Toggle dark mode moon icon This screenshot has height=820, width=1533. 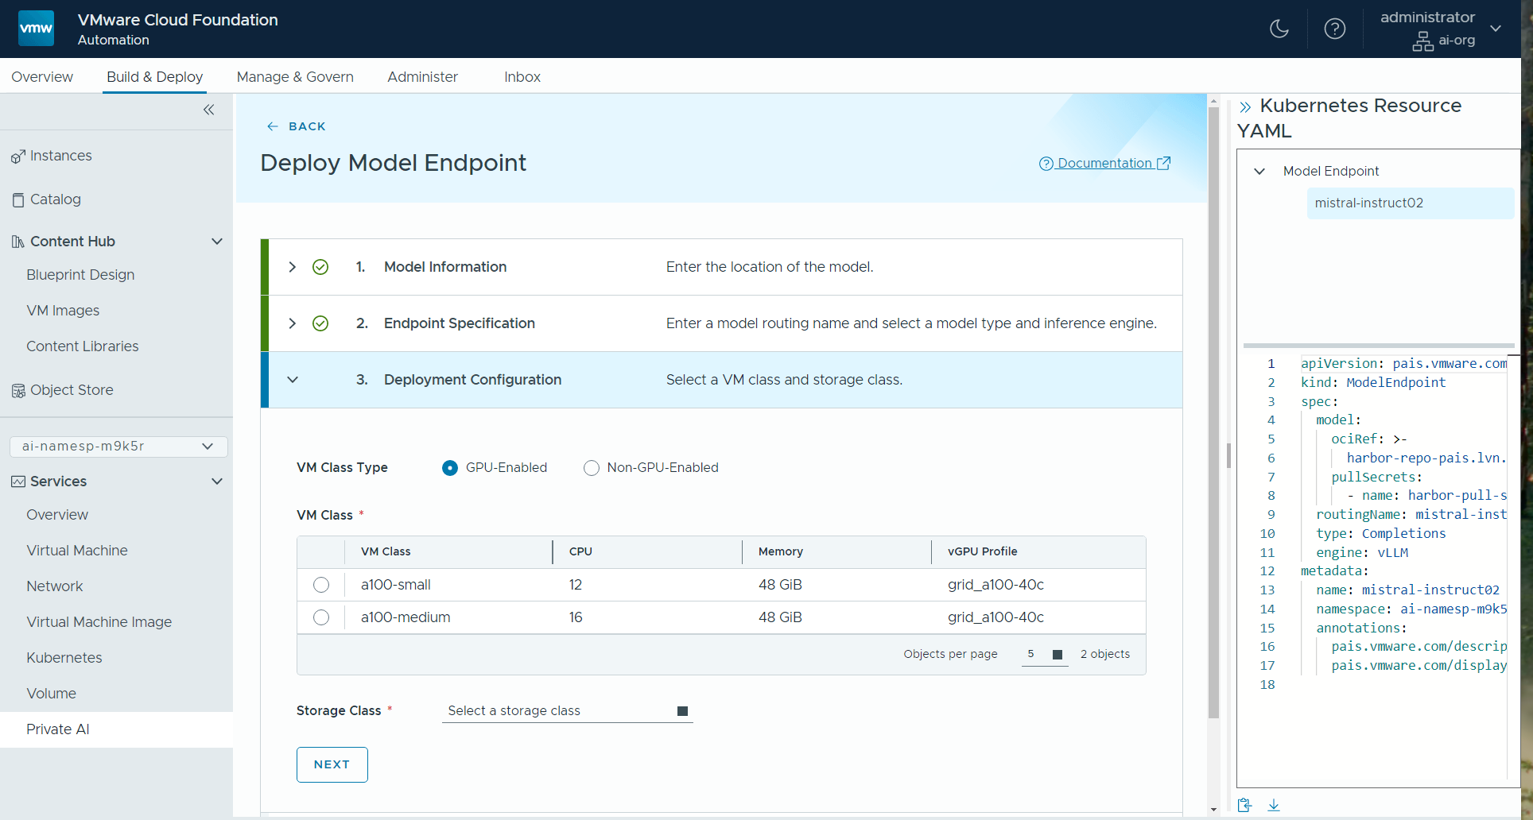[x=1279, y=29]
